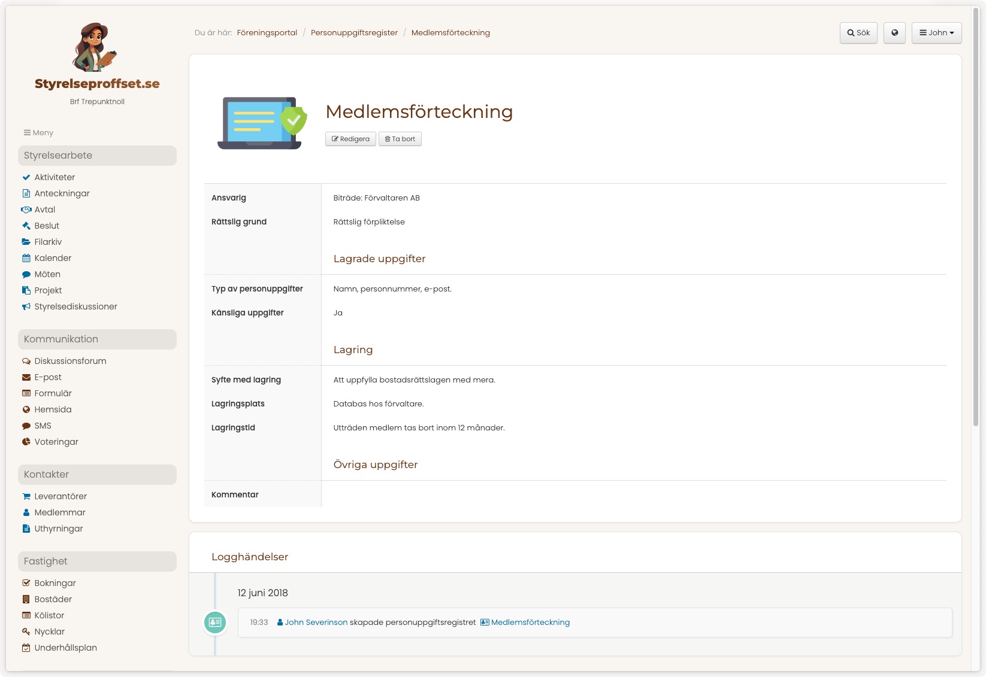Click the Redigera edit button
The height and width of the screenshot is (677, 986).
tap(350, 139)
